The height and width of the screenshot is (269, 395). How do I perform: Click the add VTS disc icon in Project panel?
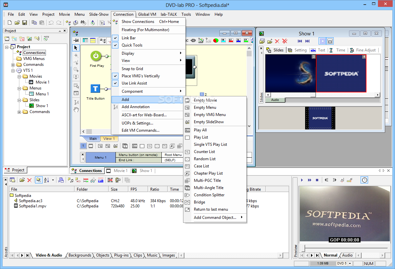click(x=46, y=38)
